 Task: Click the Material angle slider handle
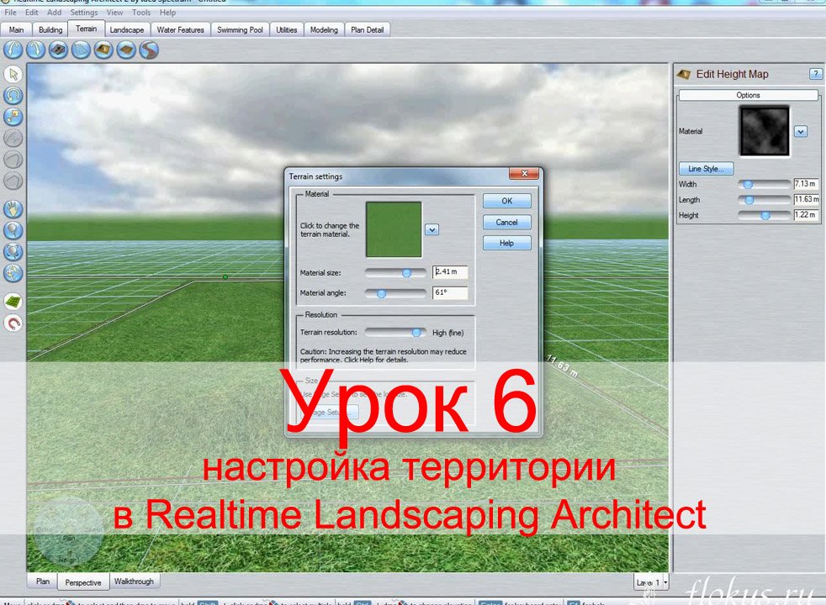click(x=381, y=293)
